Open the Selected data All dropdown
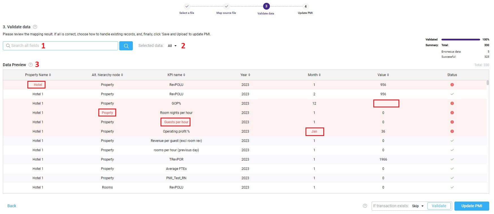This screenshot has width=494, height=214. (172, 46)
